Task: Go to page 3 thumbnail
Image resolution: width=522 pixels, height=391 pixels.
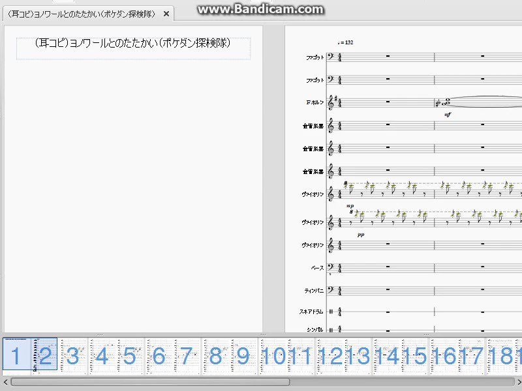Action: [x=73, y=355]
